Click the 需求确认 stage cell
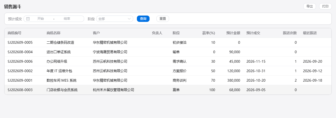This screenshot has width=336, height=118. coord(180,61)
